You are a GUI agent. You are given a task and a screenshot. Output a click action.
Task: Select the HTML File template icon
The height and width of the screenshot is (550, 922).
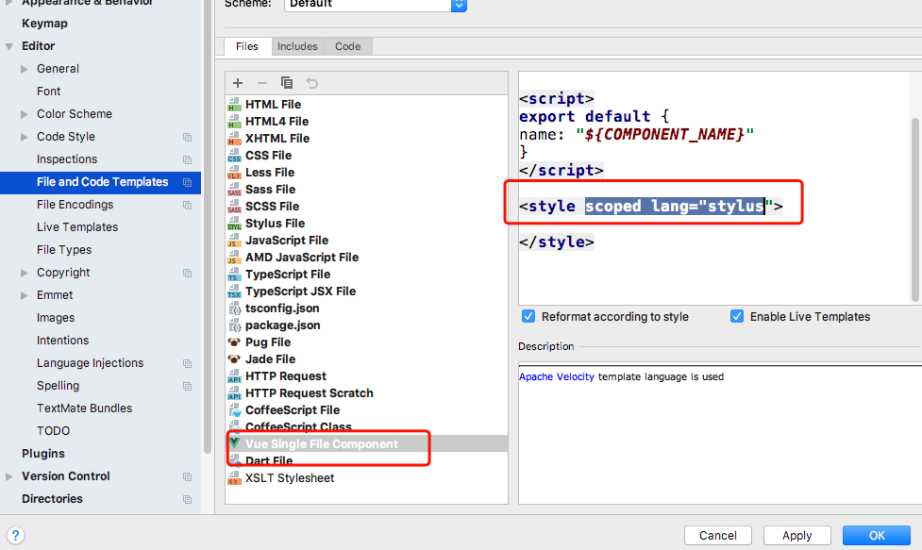(x=234, y=105)
